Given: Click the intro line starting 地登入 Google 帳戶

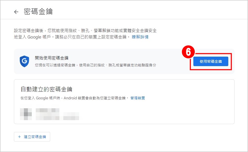Looking at the screenshot, I should coord(72,37).
